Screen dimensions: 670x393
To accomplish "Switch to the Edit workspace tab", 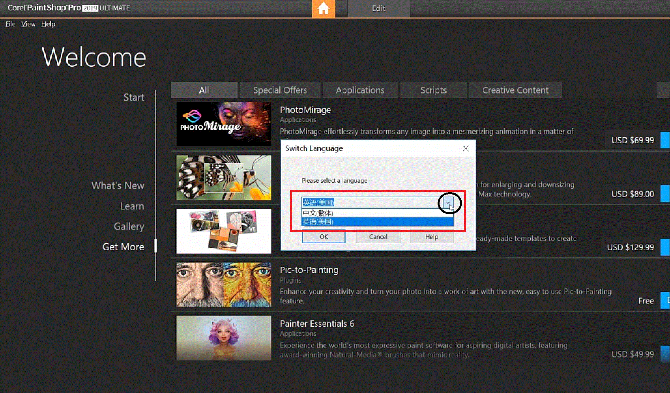I will tap(378, 8).
